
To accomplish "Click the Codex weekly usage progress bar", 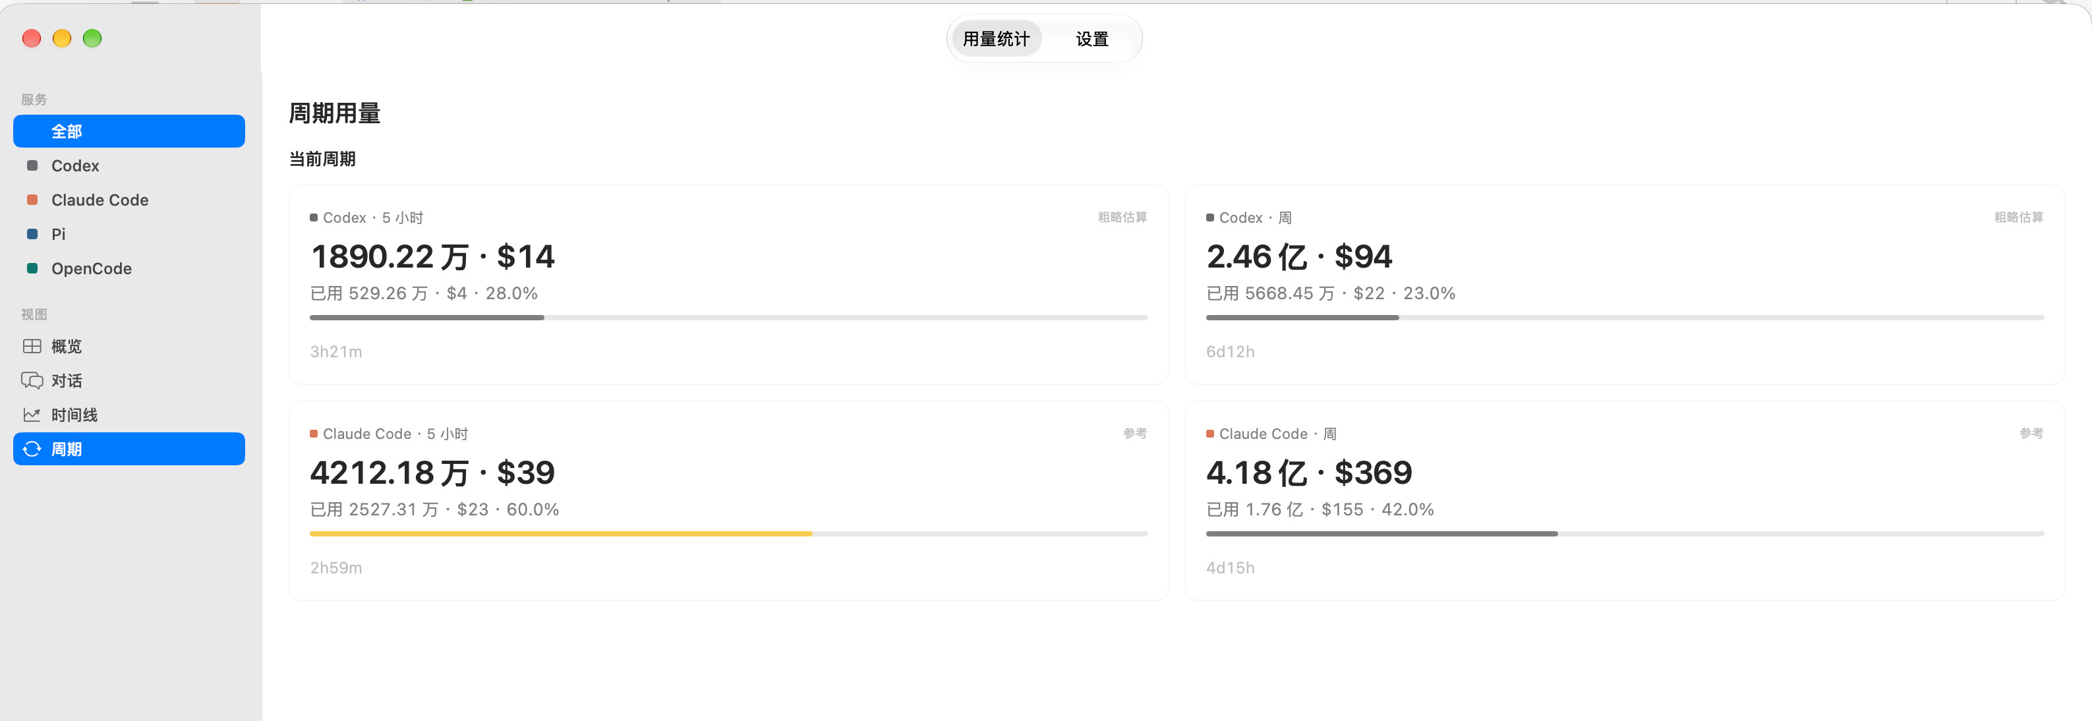I will [x=1624, y=318].
